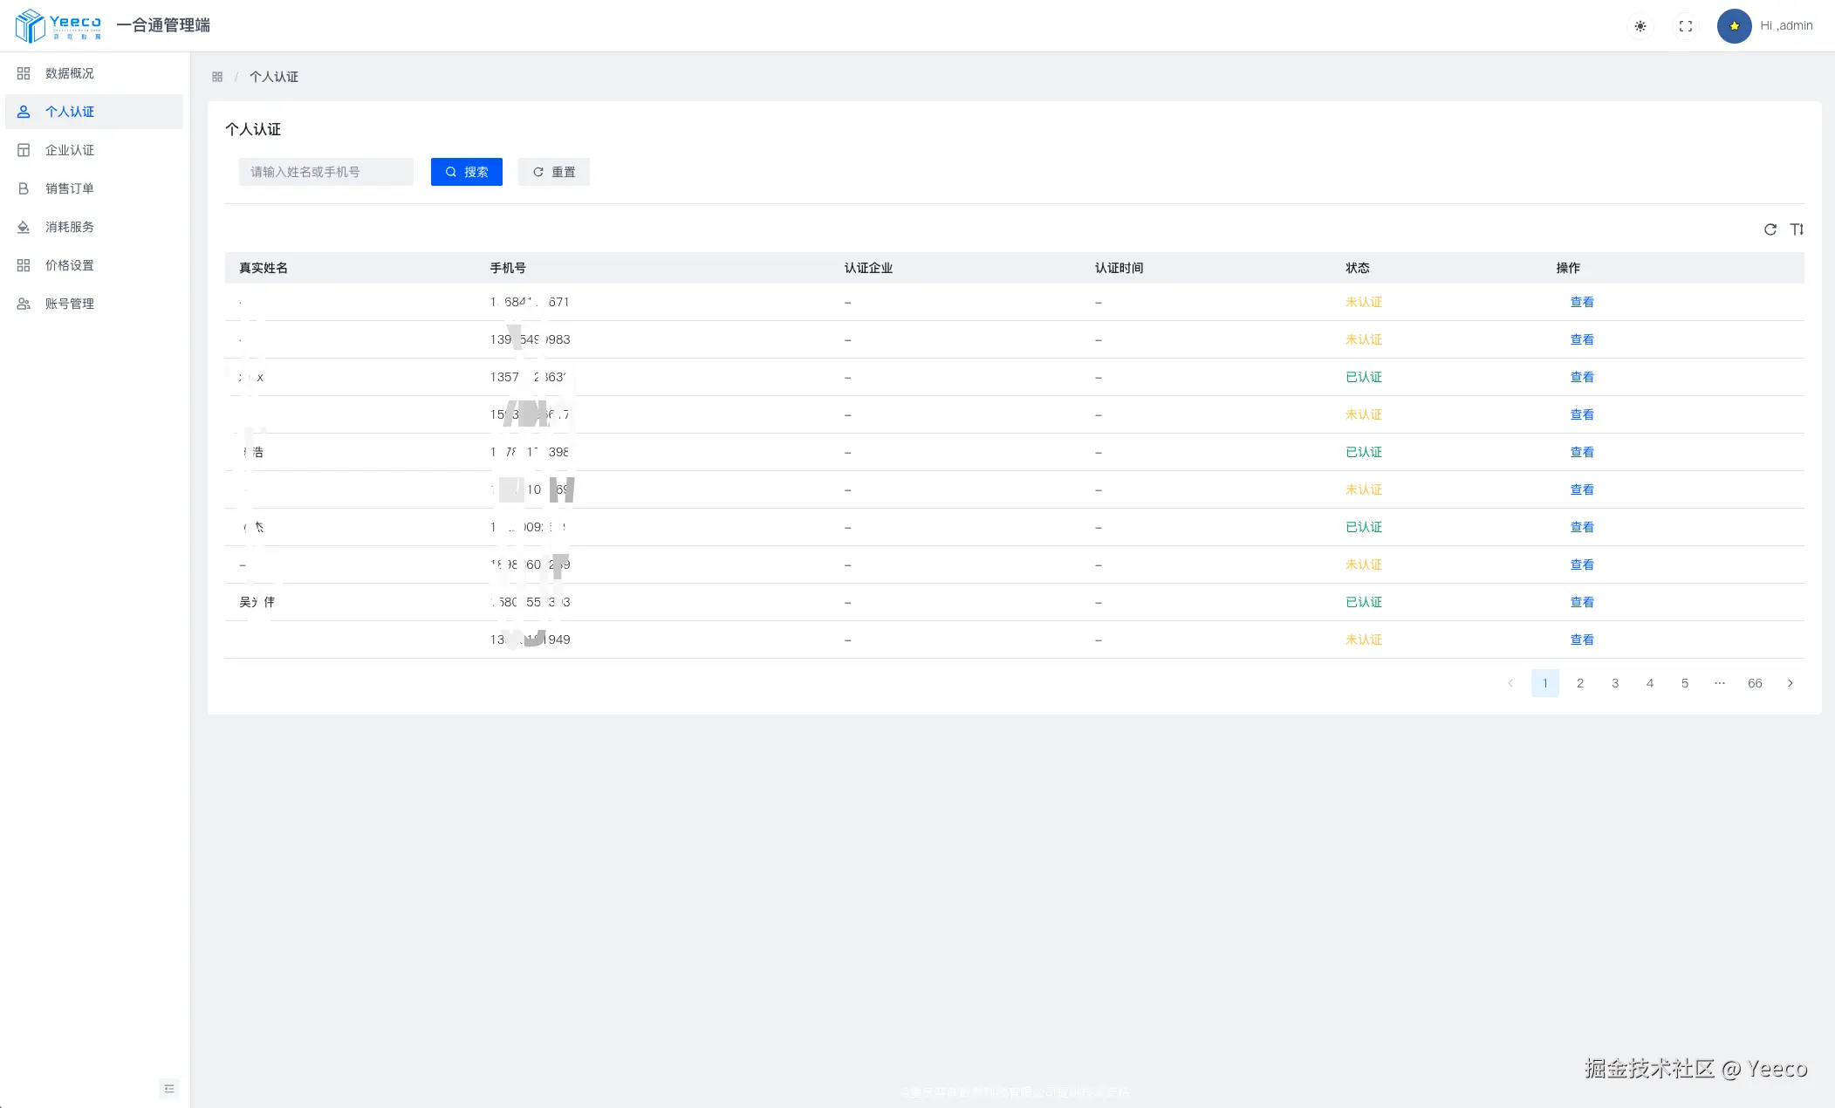This screenshot has width=1835, height=1108.
Task: Click the 重置 reset button
Action: [x=554, y=172]
